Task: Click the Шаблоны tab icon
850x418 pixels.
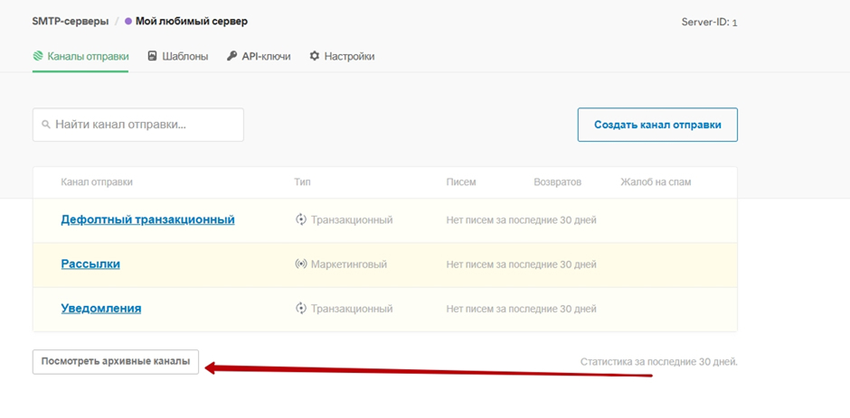Action: [x=153, y=56]
